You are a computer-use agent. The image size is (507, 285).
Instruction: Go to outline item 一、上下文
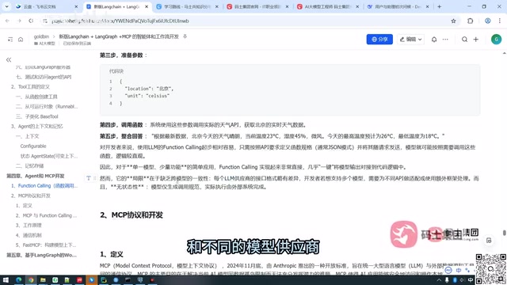click(x=28, y=136)
